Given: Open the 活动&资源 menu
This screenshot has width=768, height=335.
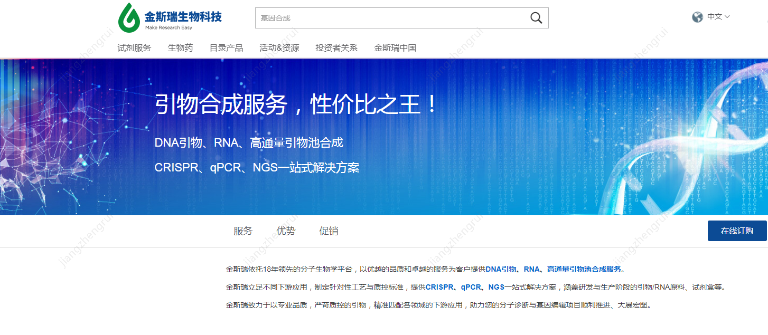Looking at the screenshot, I should (279, 48).
